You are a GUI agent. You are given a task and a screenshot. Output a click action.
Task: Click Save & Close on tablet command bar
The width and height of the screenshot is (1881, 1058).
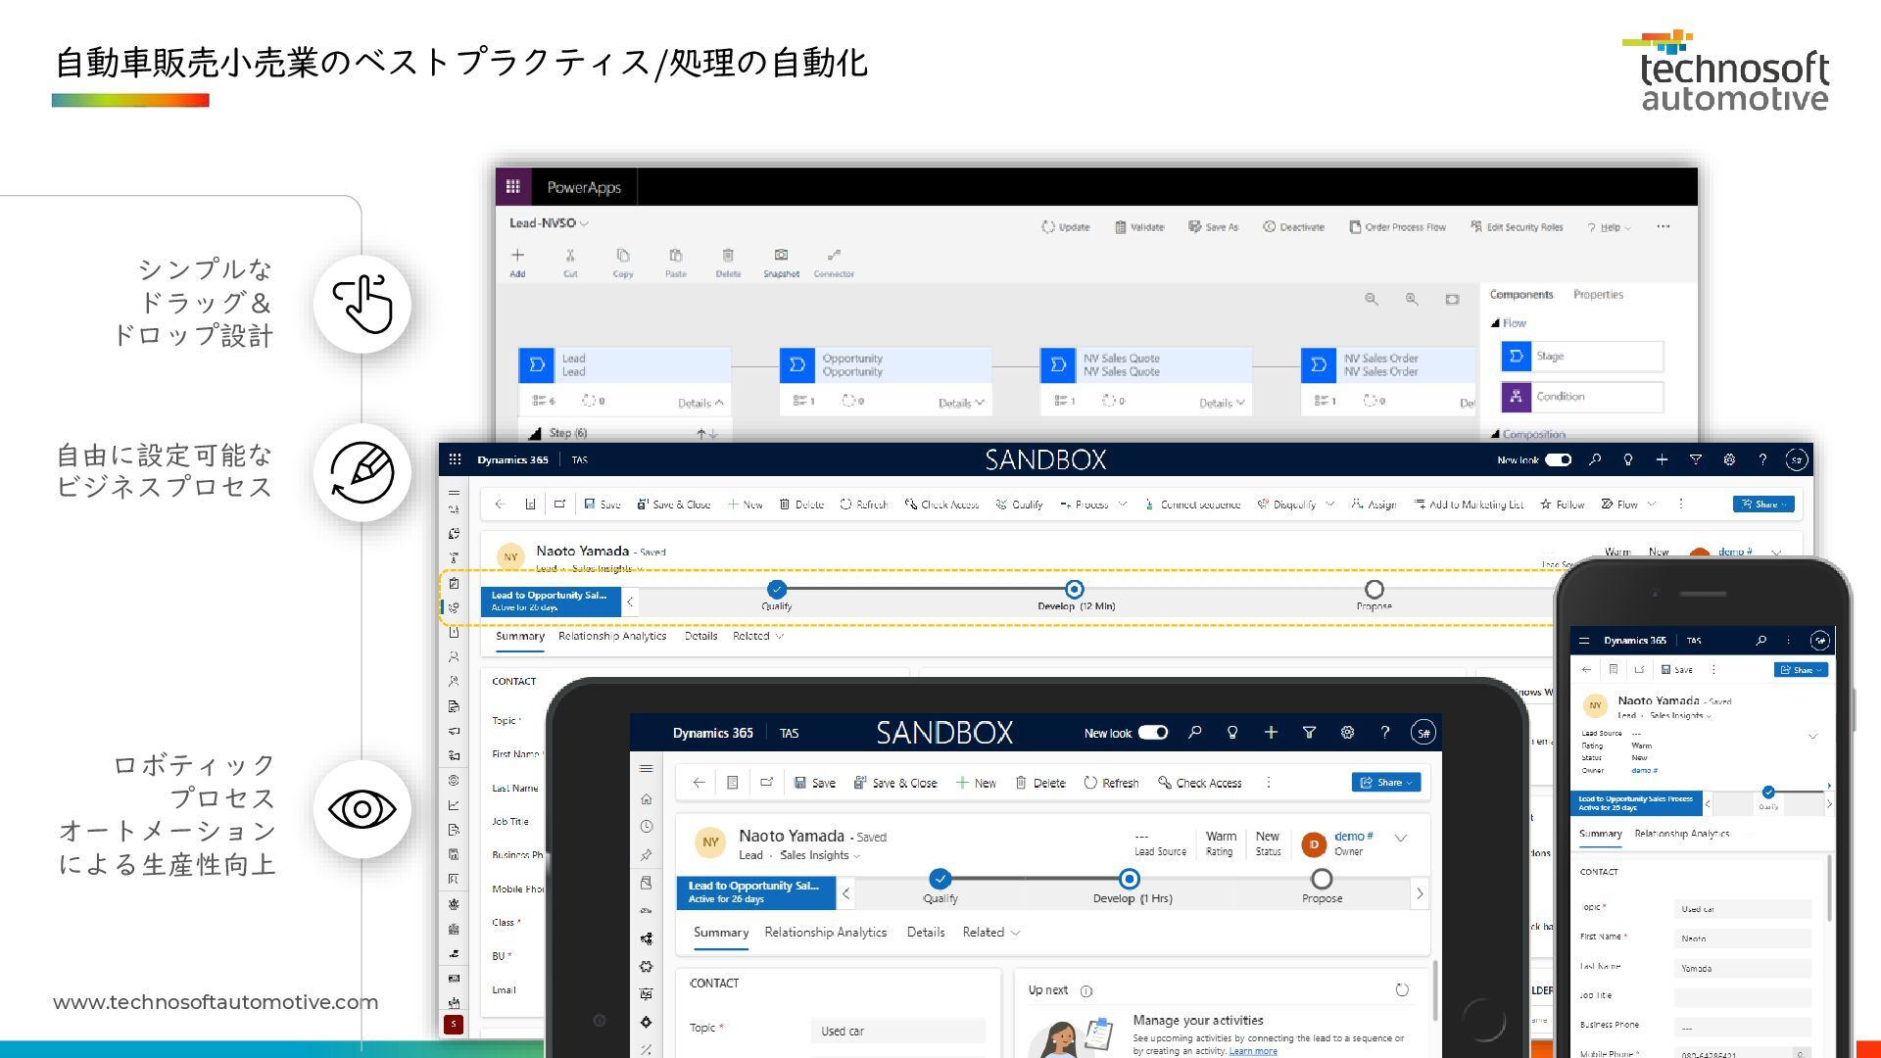[895, 784]
